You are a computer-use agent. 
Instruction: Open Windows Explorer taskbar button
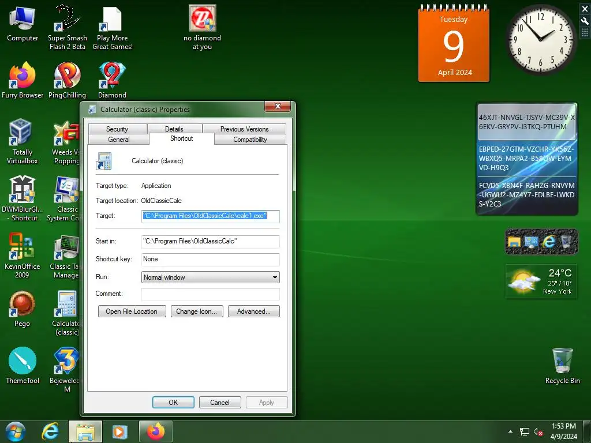pos(85,431)
